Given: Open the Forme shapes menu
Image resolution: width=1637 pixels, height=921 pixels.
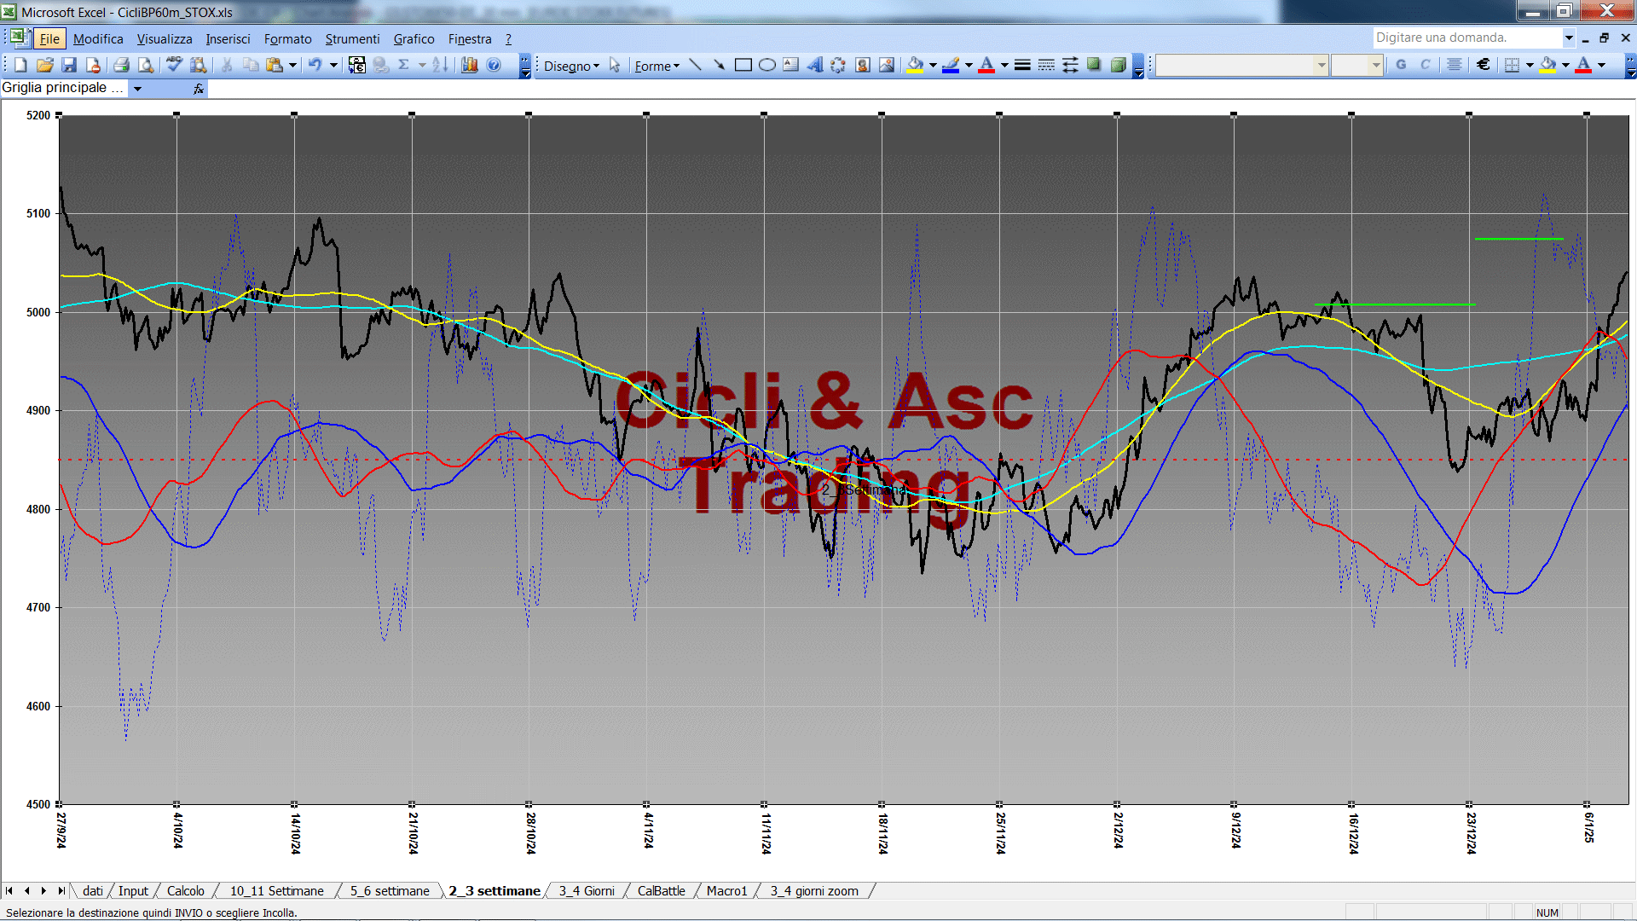Looking at the screenshot, I should click(657, 66).
